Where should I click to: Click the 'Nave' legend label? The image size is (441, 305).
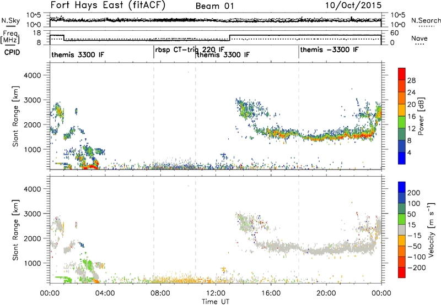coord(419,38)
